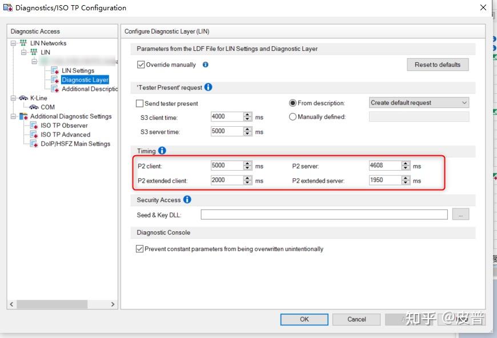Select Diagnostic Layer in the tree
Image resolution: width=497 pixels, height=338 pixels.
85,80
